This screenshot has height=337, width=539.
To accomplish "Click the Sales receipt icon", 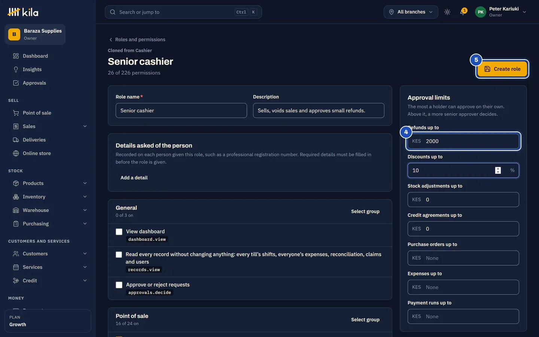I will pos(16,127).
